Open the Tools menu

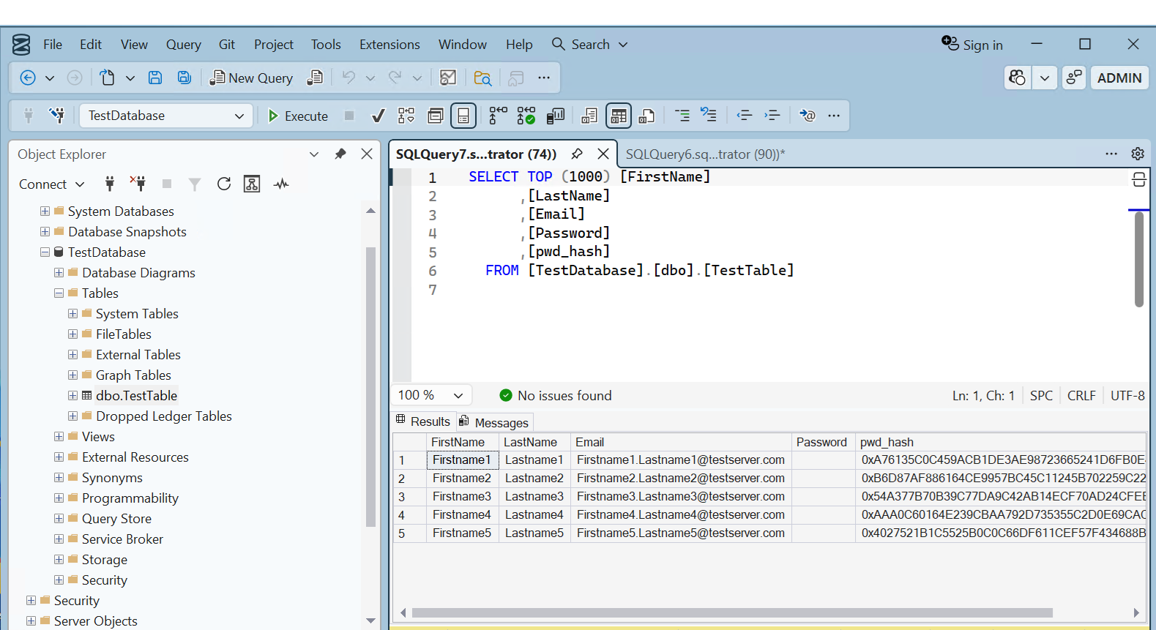click(x=326, y=45)
